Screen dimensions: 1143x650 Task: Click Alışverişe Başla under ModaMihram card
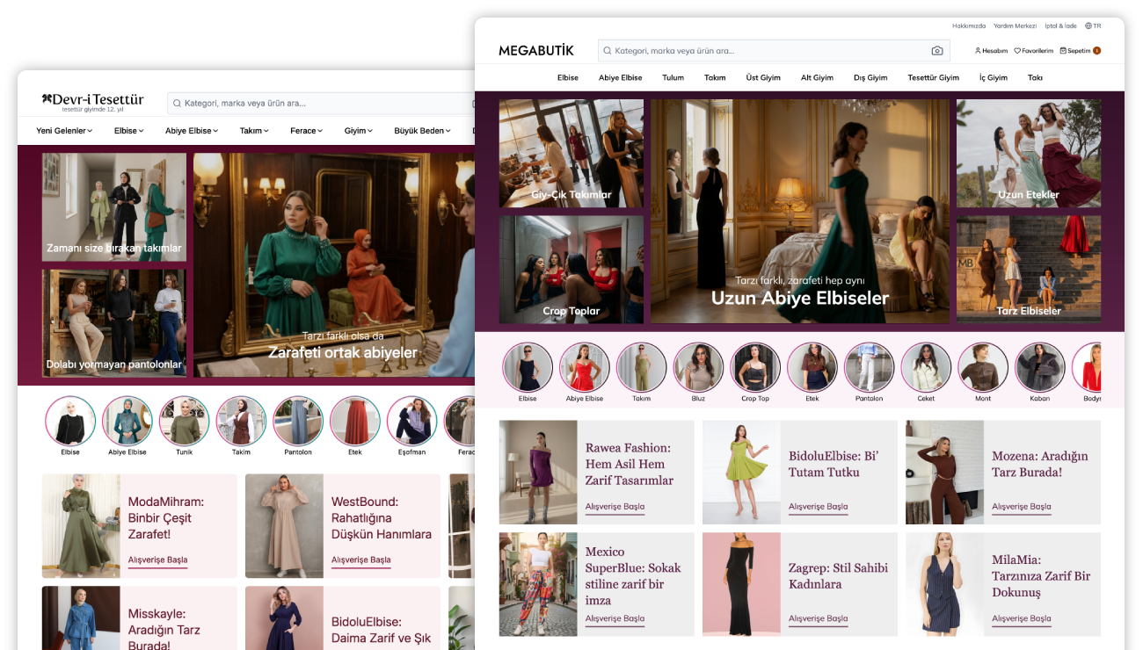point(158,560)
